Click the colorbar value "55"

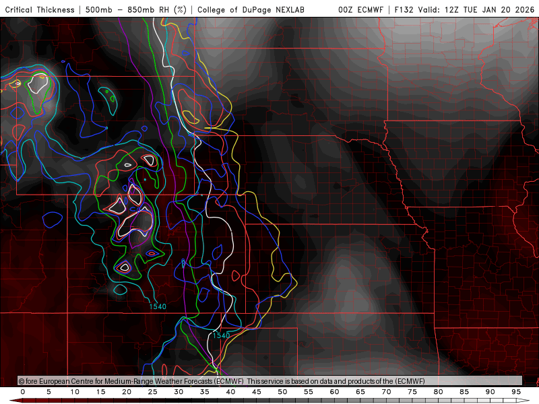tap(309, 392)
